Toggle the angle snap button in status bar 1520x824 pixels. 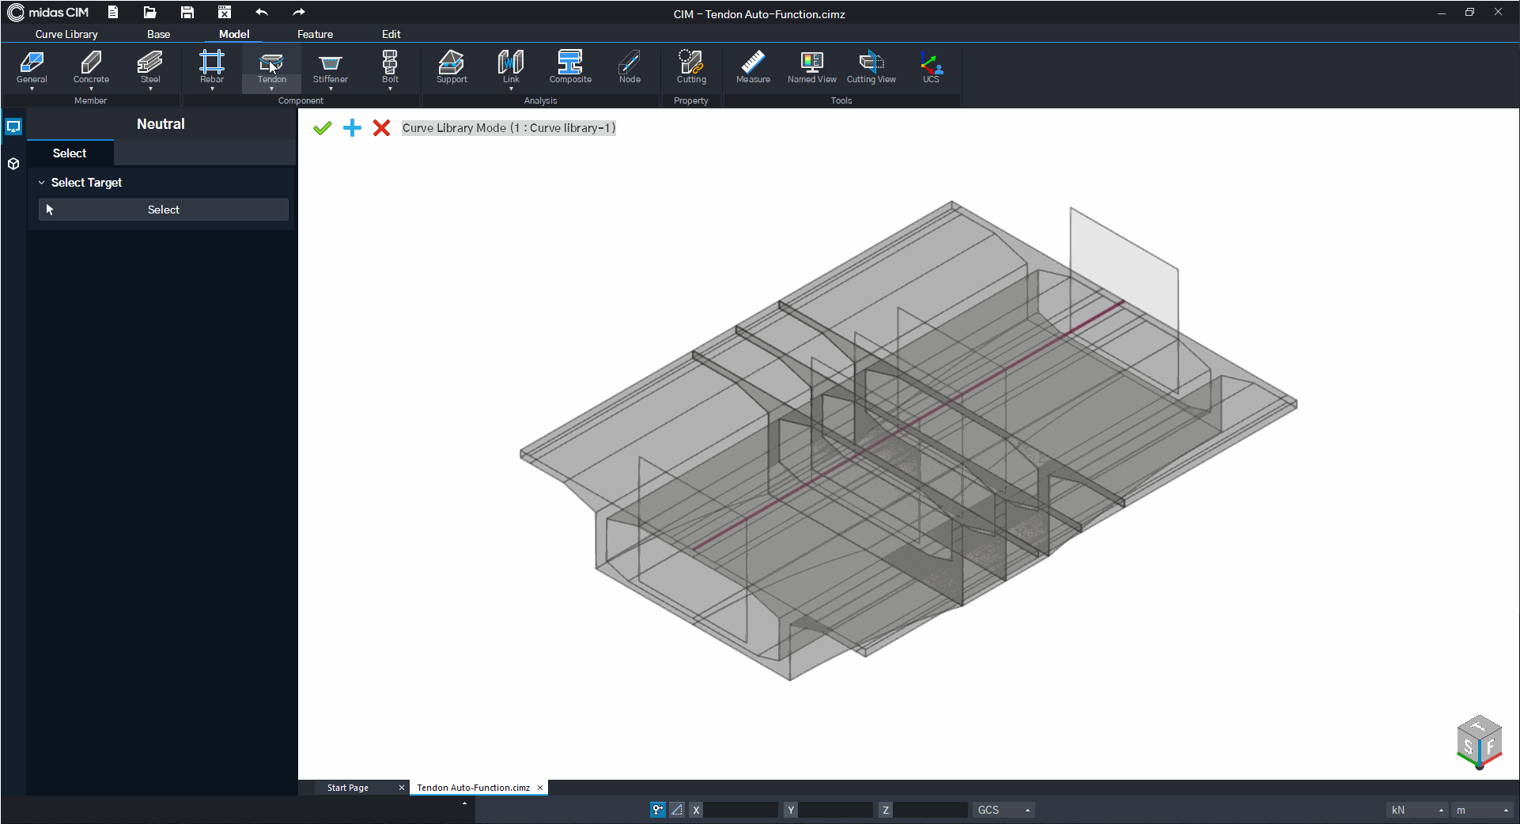(x=677, y=810)
